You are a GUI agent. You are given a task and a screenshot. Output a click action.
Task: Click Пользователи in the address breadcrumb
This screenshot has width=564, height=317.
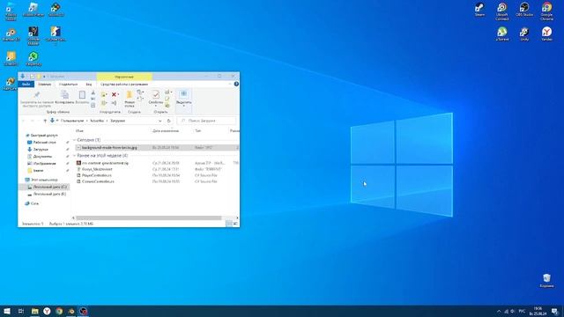coord(72,121)
